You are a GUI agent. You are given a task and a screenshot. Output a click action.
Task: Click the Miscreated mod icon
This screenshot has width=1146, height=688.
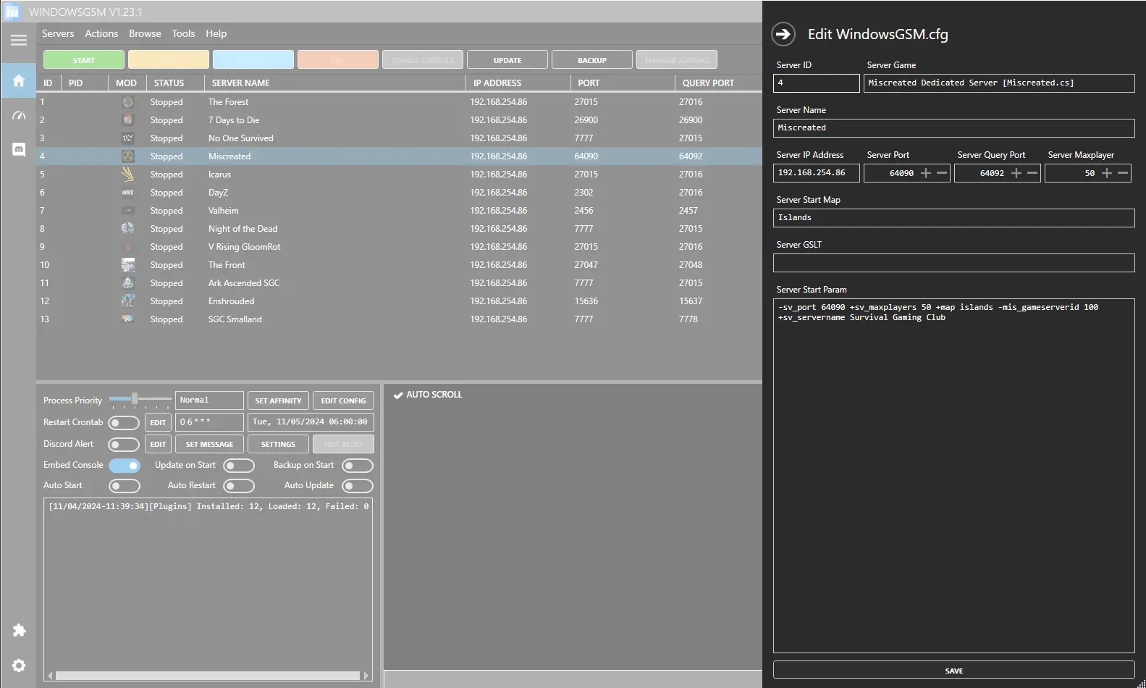[x=127, y=156]
